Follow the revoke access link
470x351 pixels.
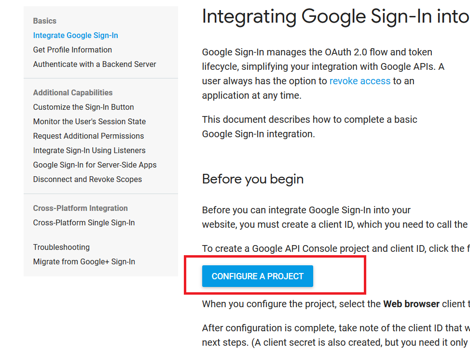click(360, 81)
